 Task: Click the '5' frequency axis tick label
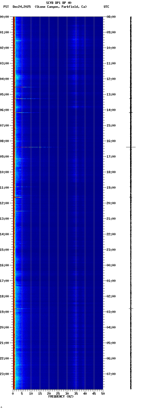pos(22,394)
